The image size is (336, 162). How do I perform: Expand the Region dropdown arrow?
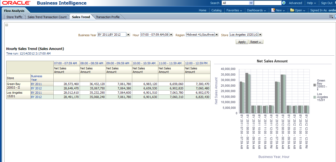tap(217, 35)
